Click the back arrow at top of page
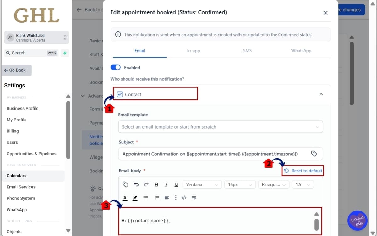 tap(79, 10)
